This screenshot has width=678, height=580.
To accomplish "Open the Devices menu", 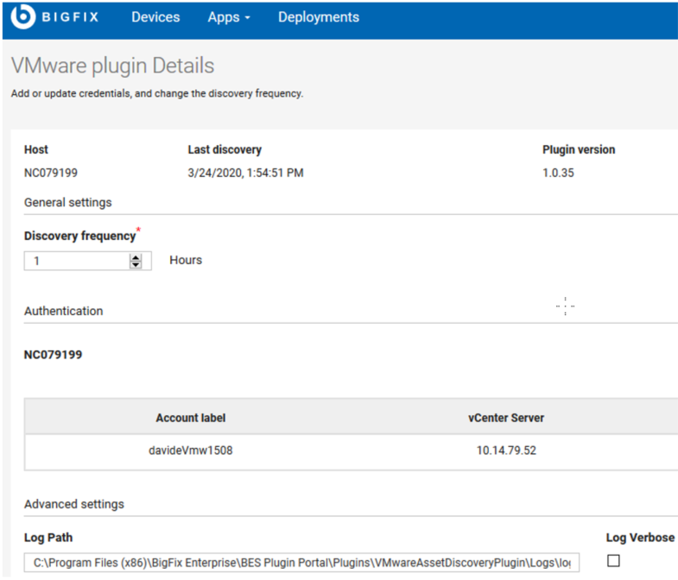I will (155, 17).
